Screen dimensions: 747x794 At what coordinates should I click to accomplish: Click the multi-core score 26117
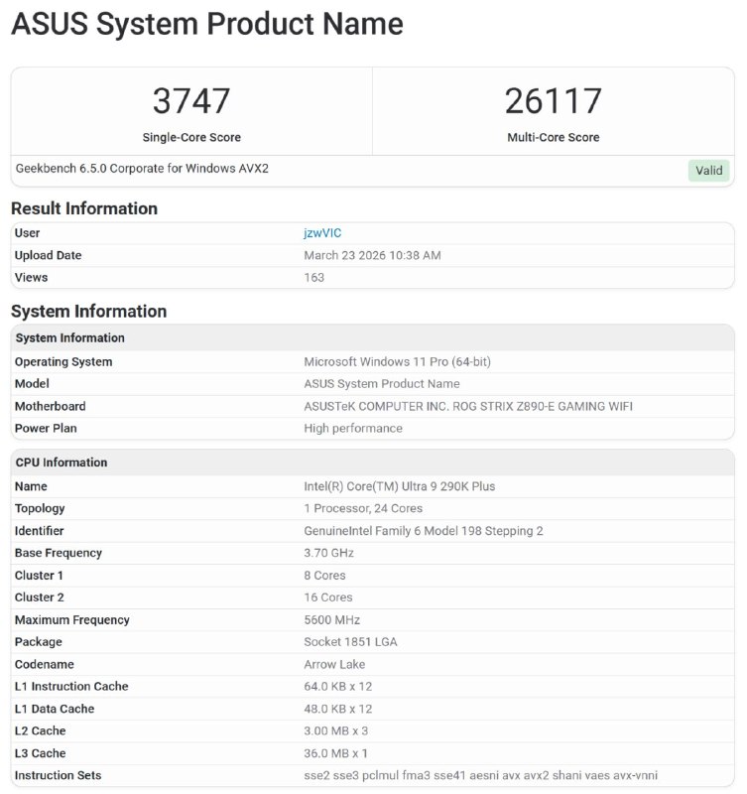coord(553,101)
